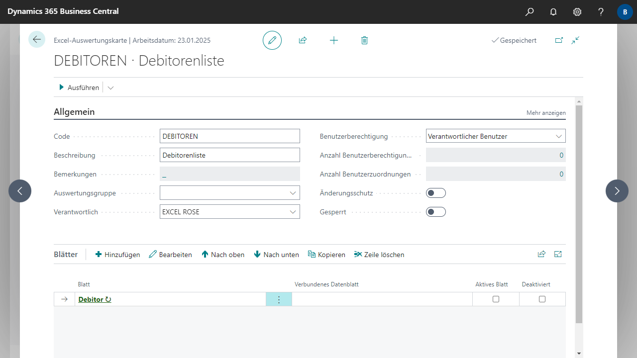
Task: Copy the sheet with Kopieren
Action: pyautogui.click(x=326, y=255)
